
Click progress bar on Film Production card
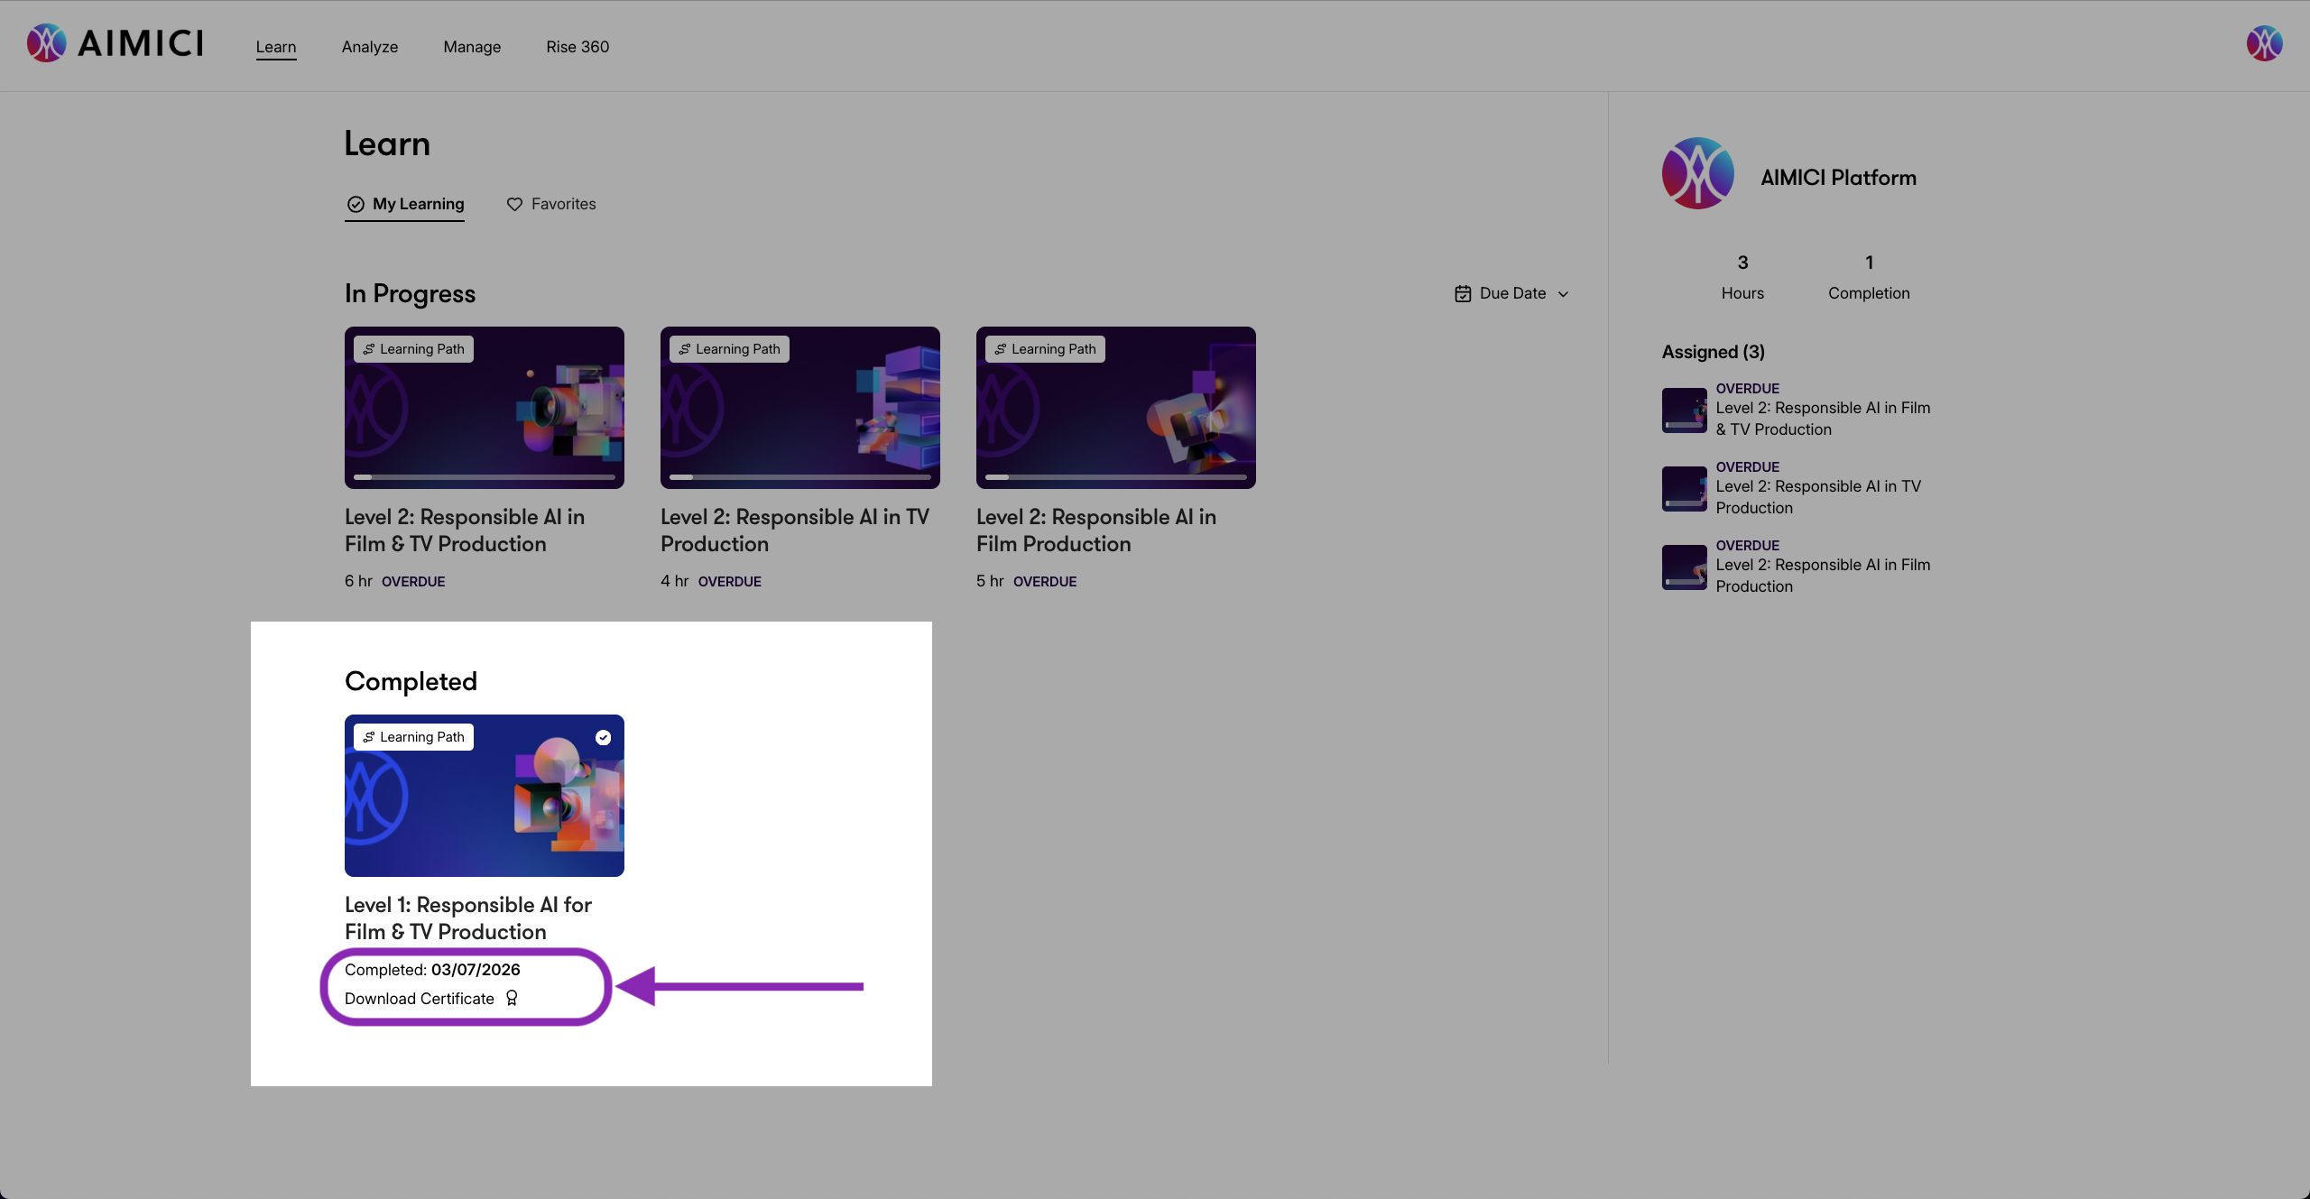[x=1116, y=476]
